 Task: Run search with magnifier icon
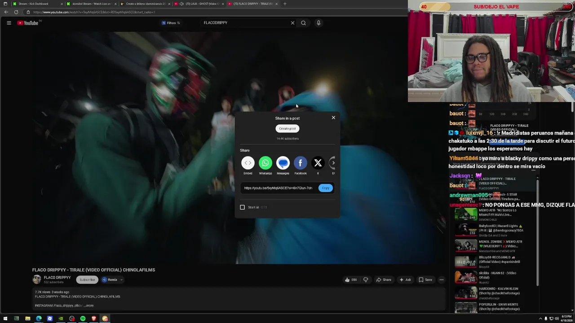(303, 23)
